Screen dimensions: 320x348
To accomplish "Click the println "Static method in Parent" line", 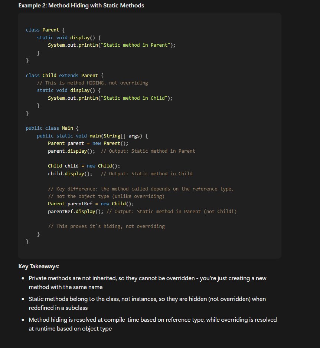I will pos(112,45).
